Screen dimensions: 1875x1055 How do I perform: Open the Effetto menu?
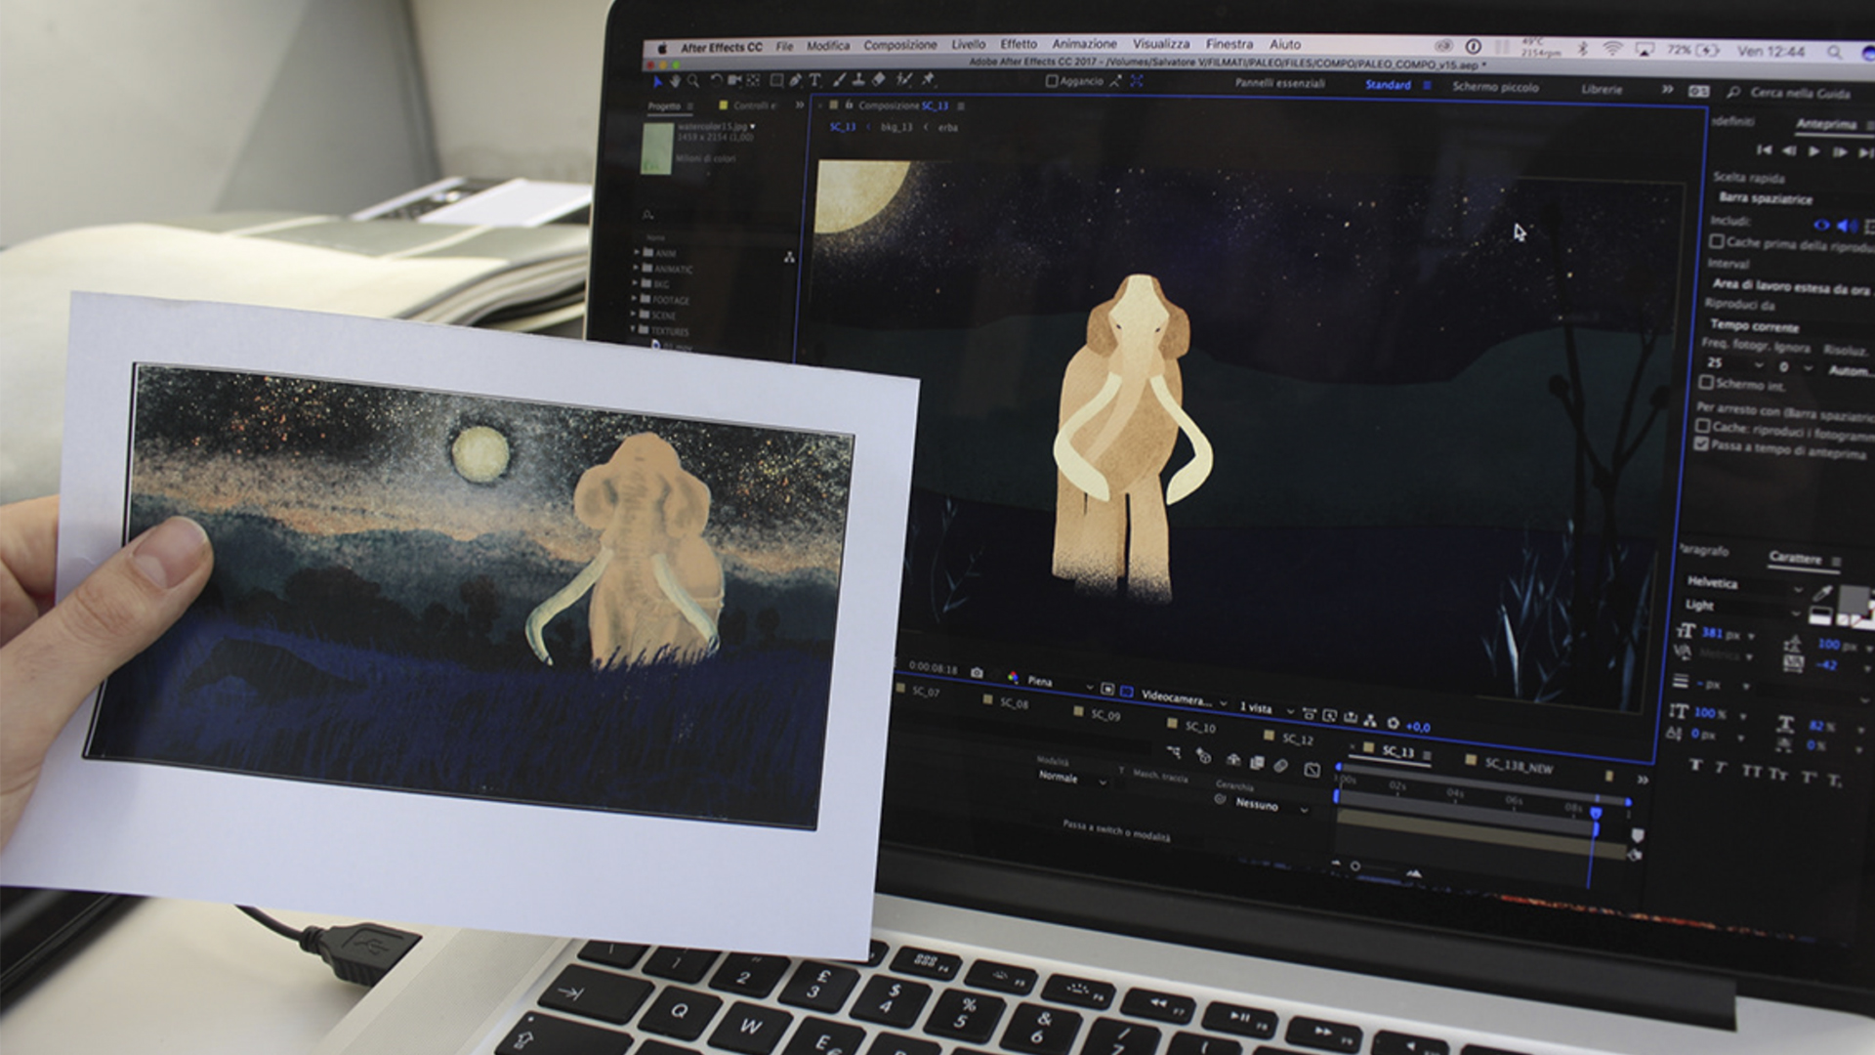click(1019, 44)
